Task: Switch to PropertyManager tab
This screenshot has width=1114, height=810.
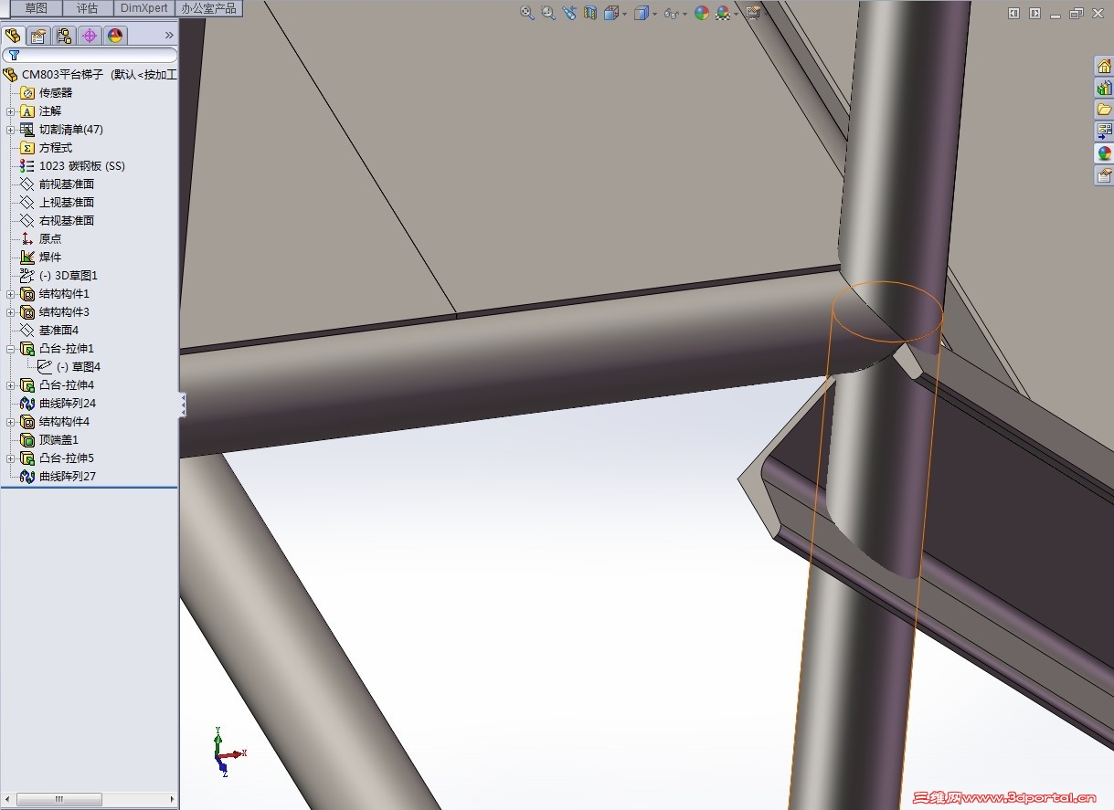Action: tap(38, 36)
